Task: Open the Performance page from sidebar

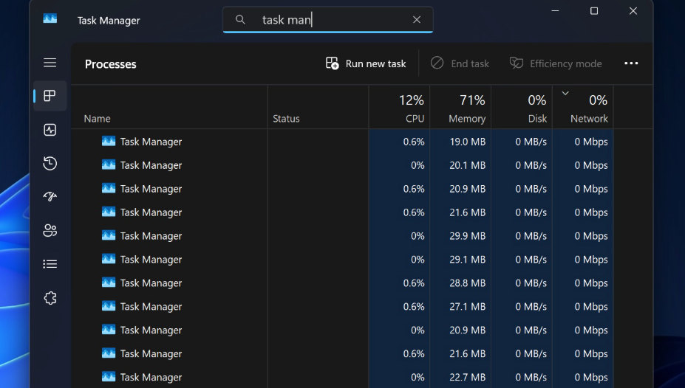Action: [x=50, y=130]
